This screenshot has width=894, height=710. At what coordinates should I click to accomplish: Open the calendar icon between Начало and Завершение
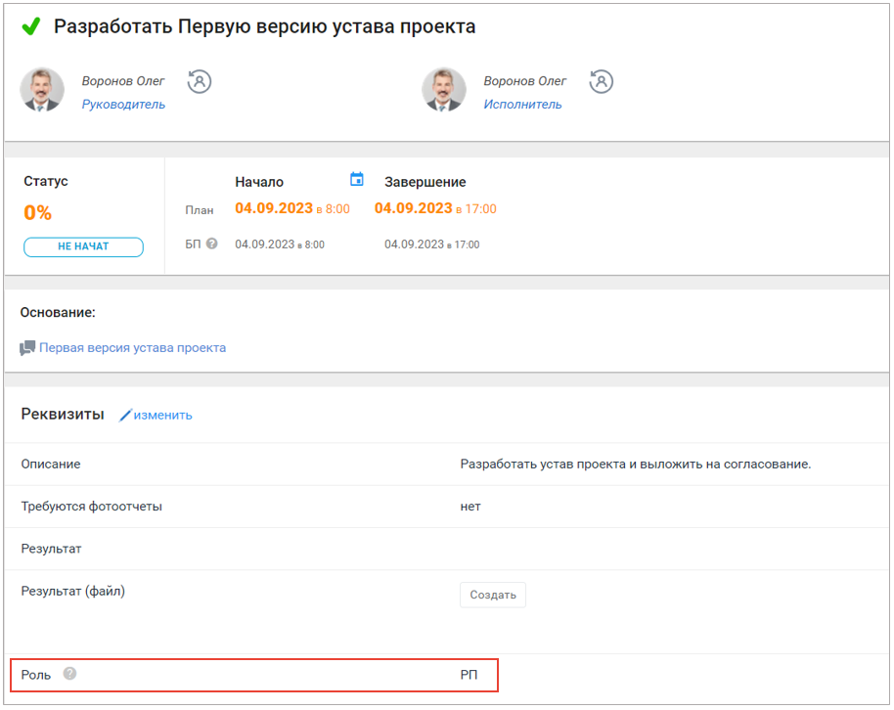point(357,180)
